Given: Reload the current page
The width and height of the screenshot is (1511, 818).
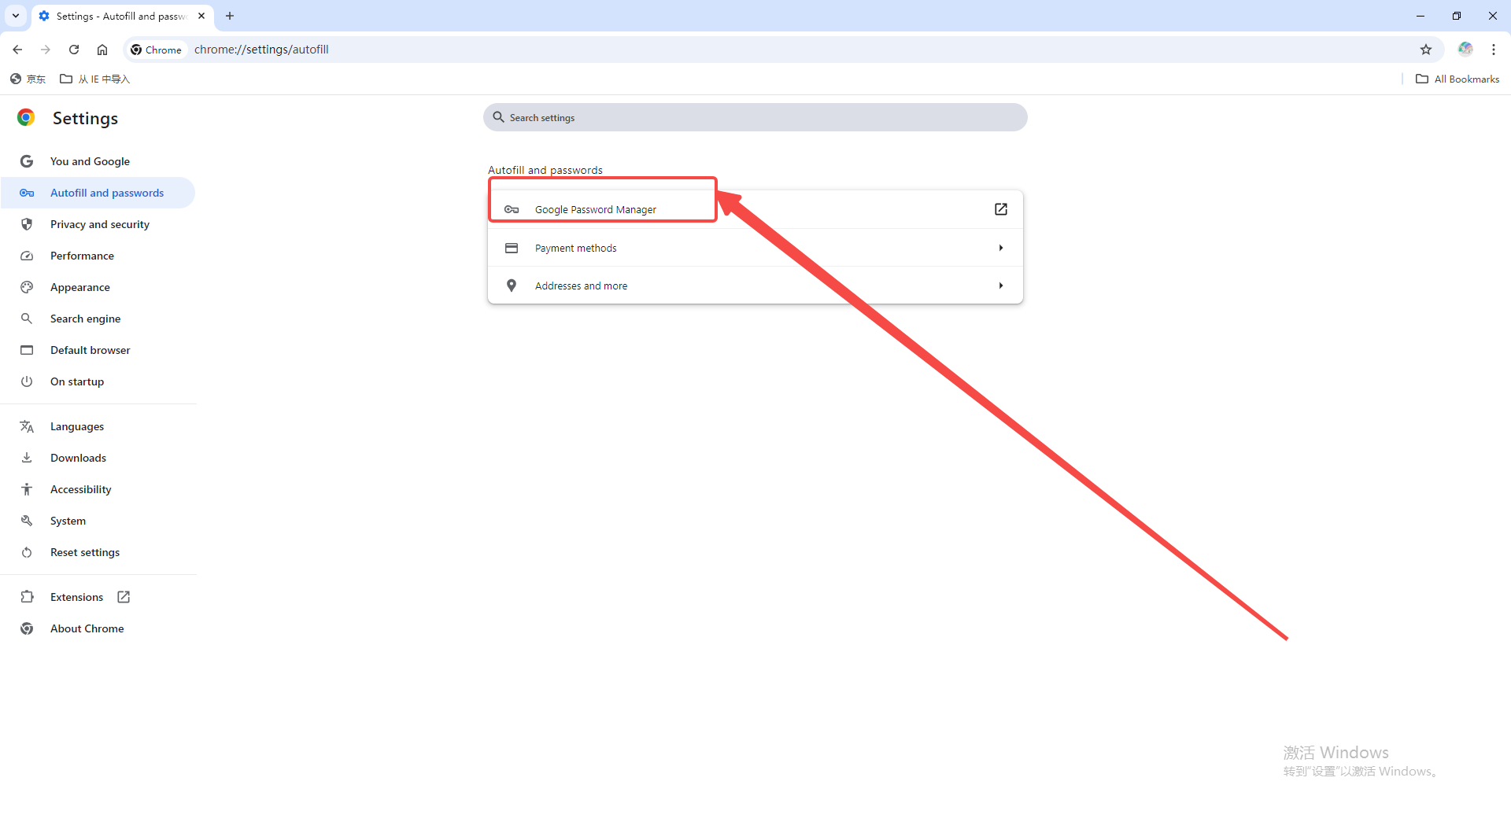Looking at the screenshot, I should 74,50.
